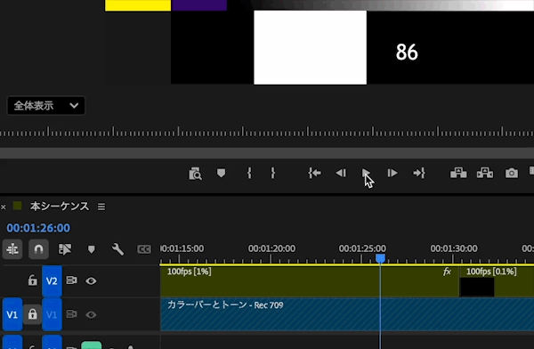The height and width of the screenshot is (349, 534).
Task: Go to In point
Action: (314, 173)
